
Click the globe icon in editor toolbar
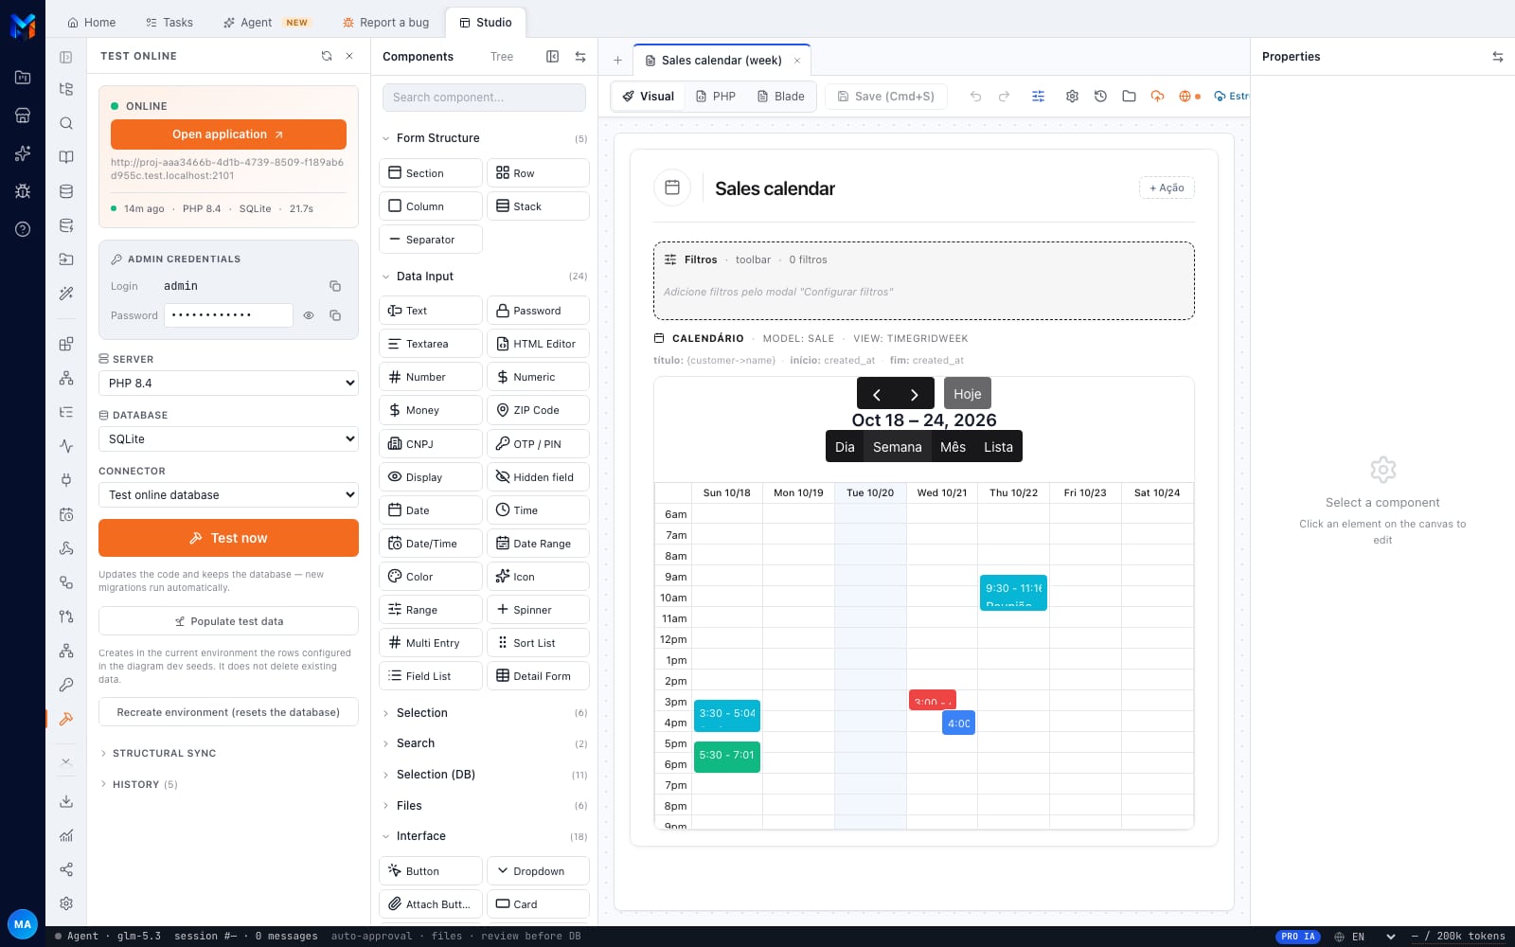point(1185,97)
